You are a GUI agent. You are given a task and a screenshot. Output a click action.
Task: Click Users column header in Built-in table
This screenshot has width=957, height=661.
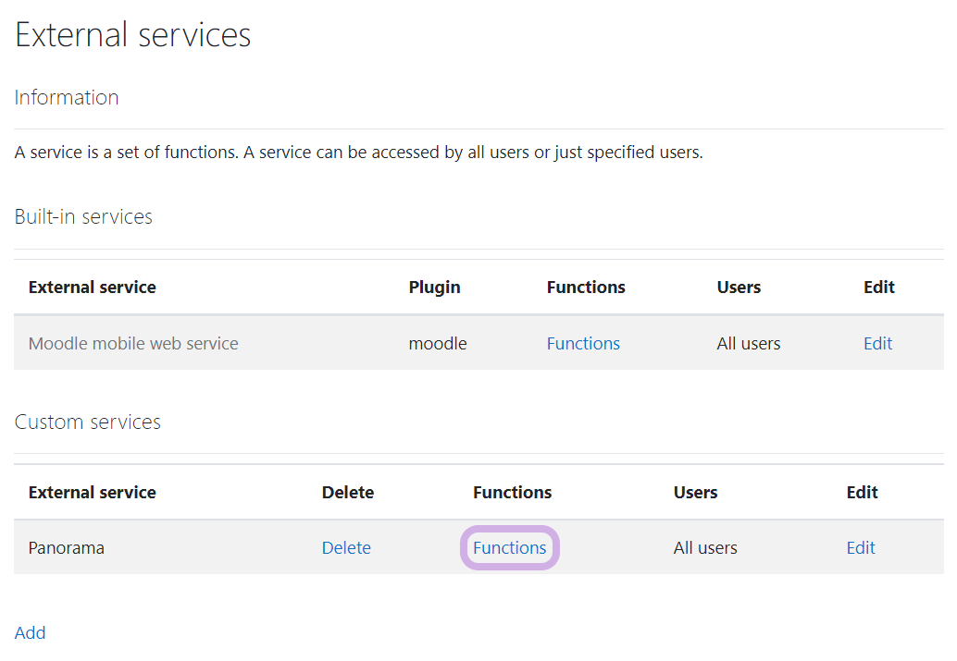click(x=739, y=288)
